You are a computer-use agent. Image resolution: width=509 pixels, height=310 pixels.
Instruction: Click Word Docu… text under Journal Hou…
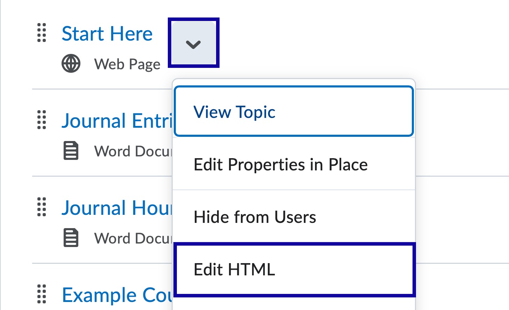pyautogui.click(x=133, y=238)
